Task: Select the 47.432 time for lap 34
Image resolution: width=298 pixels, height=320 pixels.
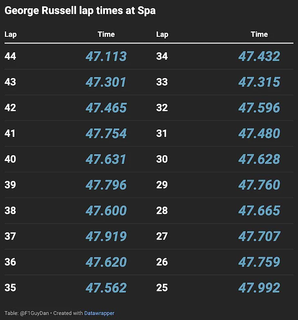Action: coord(259,56)
